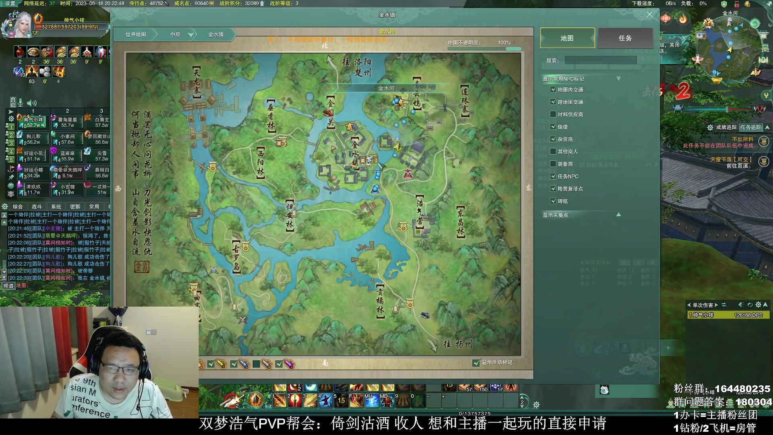The height and width of the screenshot is (435, 773).
Task: Collapse the 显示常用NPC标记 section
Action: 618,79
